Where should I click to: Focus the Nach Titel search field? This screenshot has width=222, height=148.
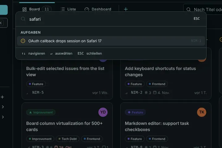(x=203, y=10)
